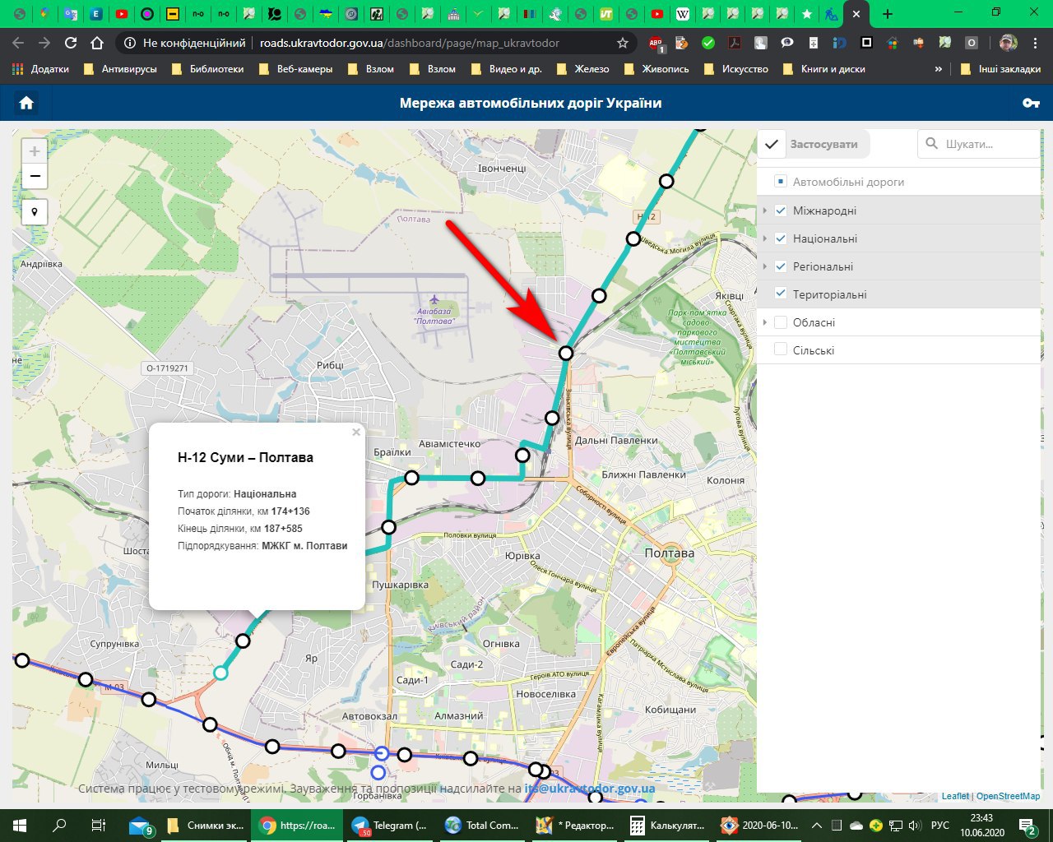The image size is (1053, 842).
Task: Click the РУС language indicator
Action: point(939,825)
